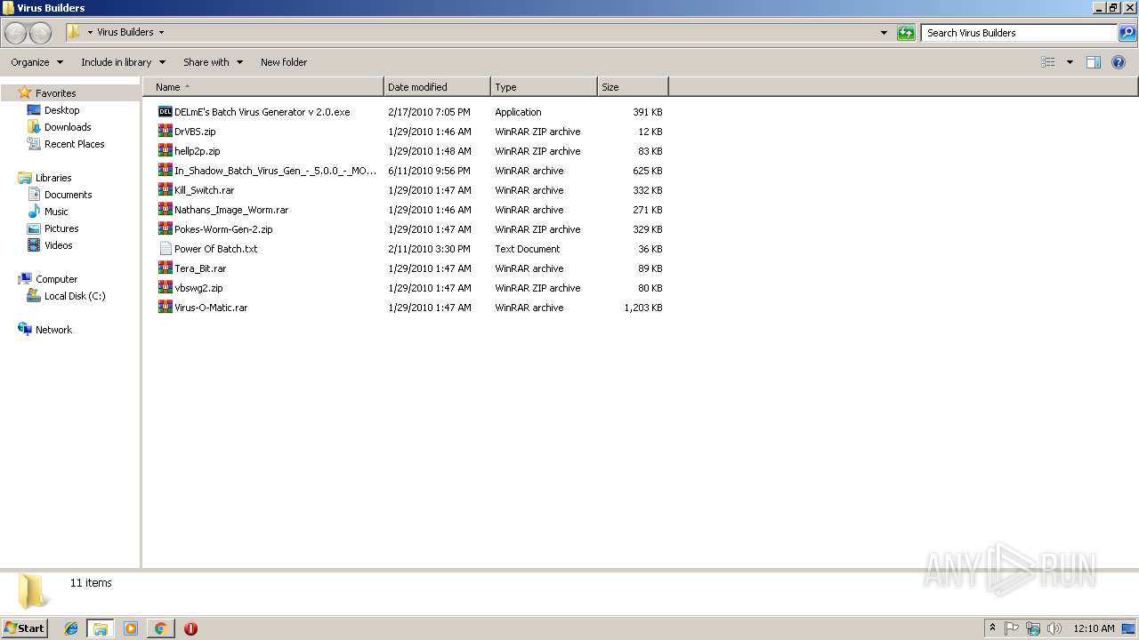Click the Tera_Bit.rar file name
This screenshot has width=1139, height=640.
[200, 268]
